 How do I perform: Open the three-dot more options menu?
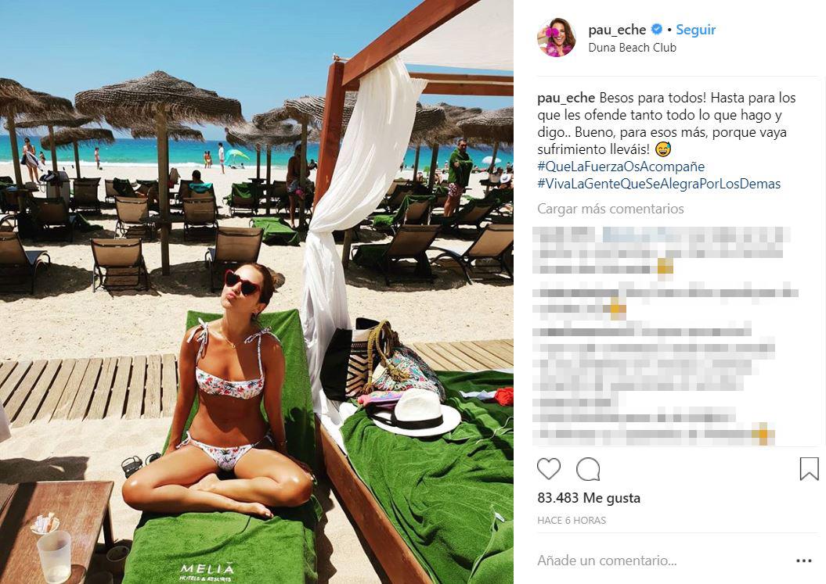point(803,561)
